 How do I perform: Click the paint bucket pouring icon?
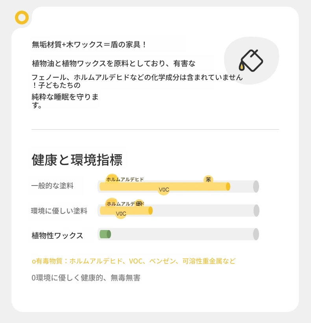(x=251, y=60)
